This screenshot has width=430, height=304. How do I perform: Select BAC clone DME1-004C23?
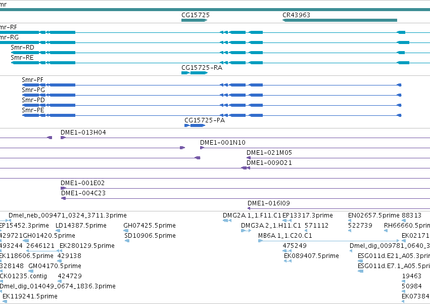coord(83,193)
